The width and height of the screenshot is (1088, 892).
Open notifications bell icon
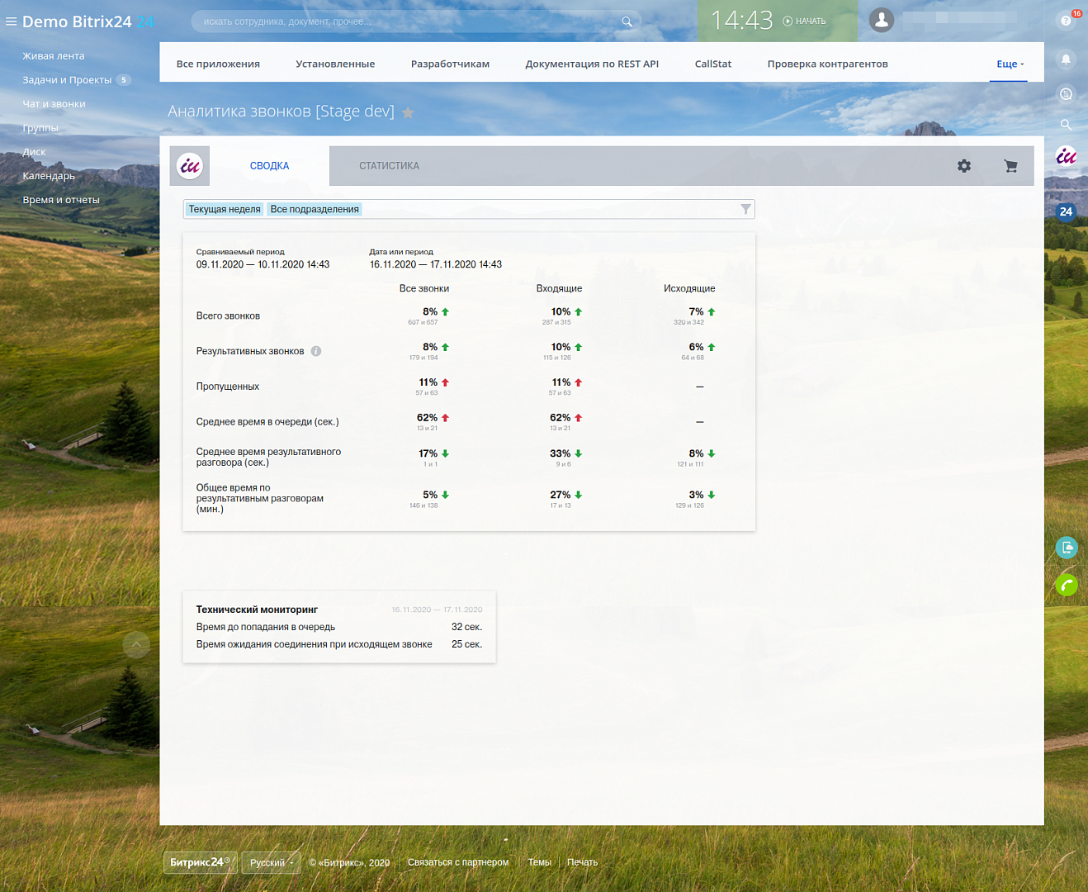1066,59
